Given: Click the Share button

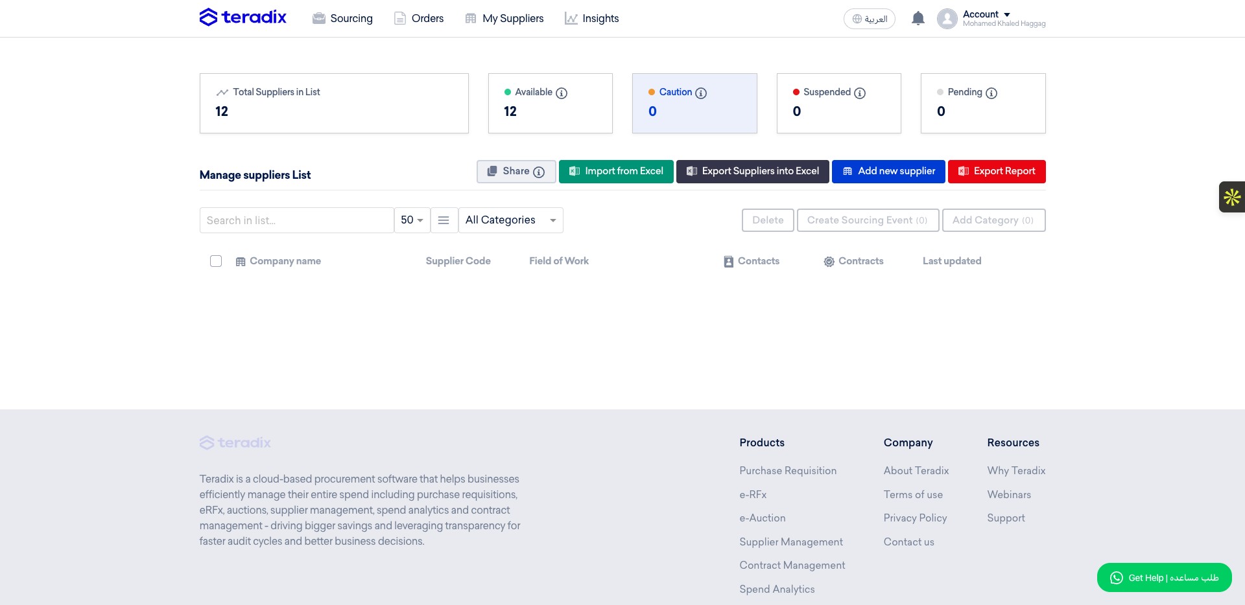Looking at the screenshot, I should 516,172.
